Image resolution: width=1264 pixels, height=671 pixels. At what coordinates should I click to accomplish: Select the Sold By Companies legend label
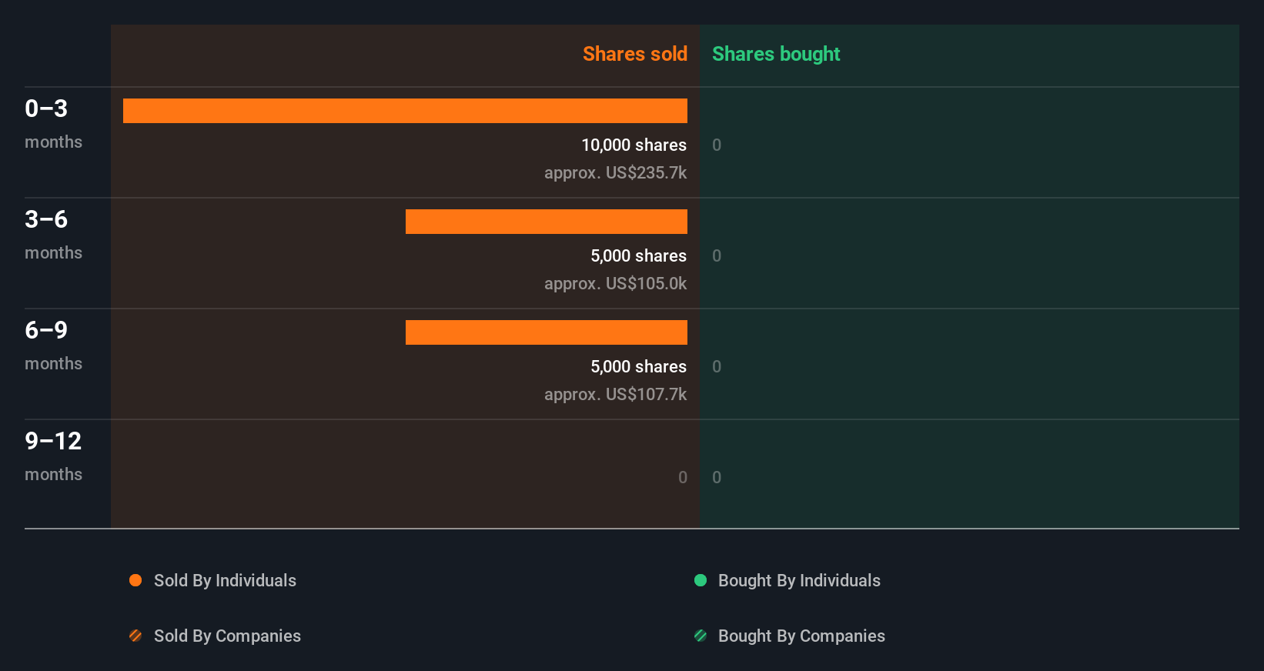click(x=227, y=636)
